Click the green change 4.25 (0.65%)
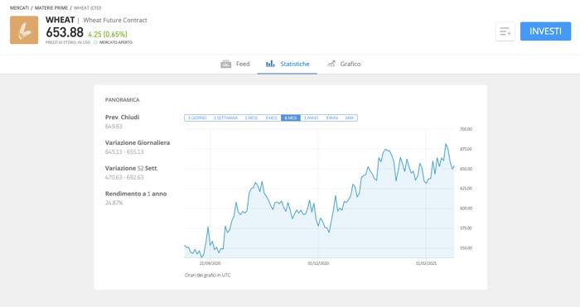 108,35
